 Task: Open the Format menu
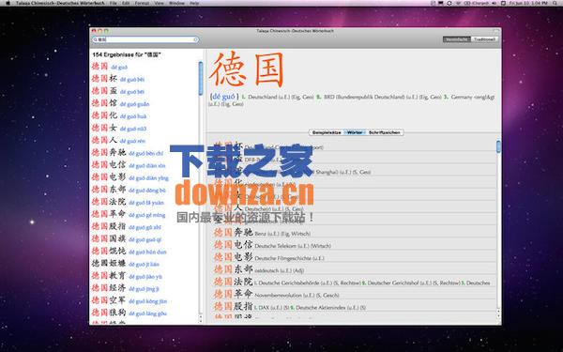pos(143,3)
